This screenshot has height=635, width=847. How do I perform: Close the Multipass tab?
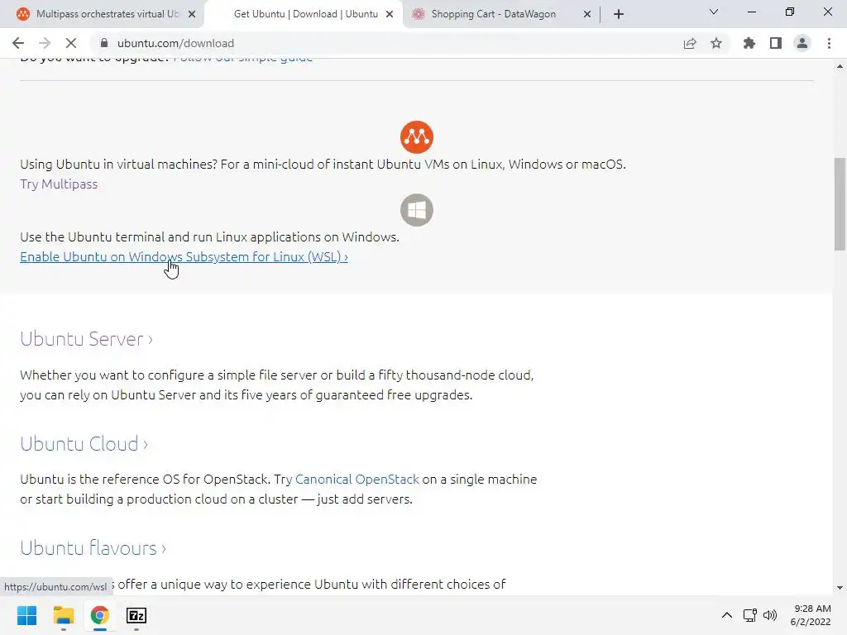192,14
